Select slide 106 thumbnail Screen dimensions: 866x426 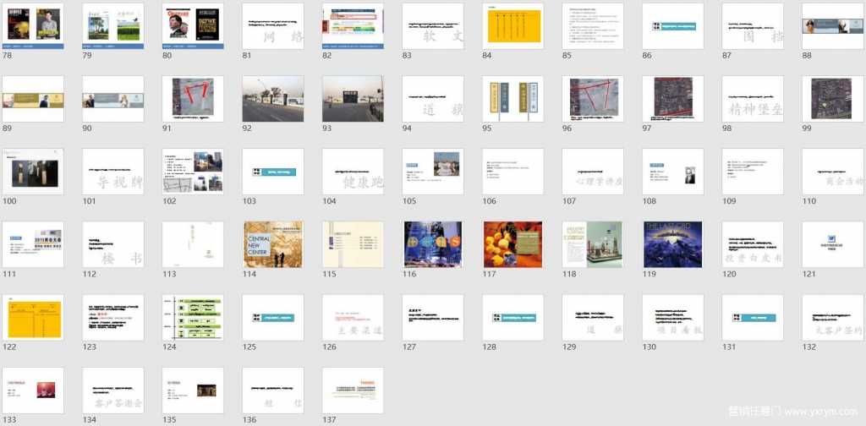click(513, 171)
